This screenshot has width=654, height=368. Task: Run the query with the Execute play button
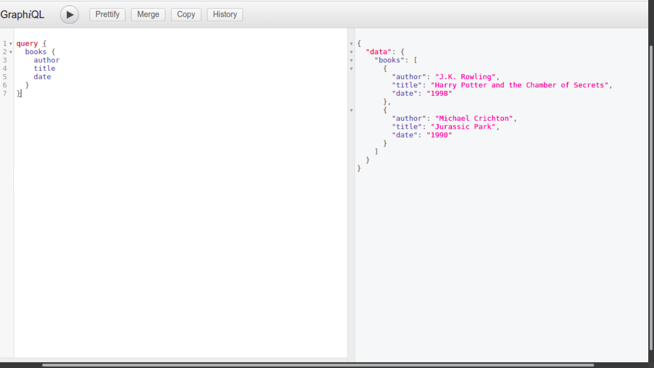coord(69,15)
